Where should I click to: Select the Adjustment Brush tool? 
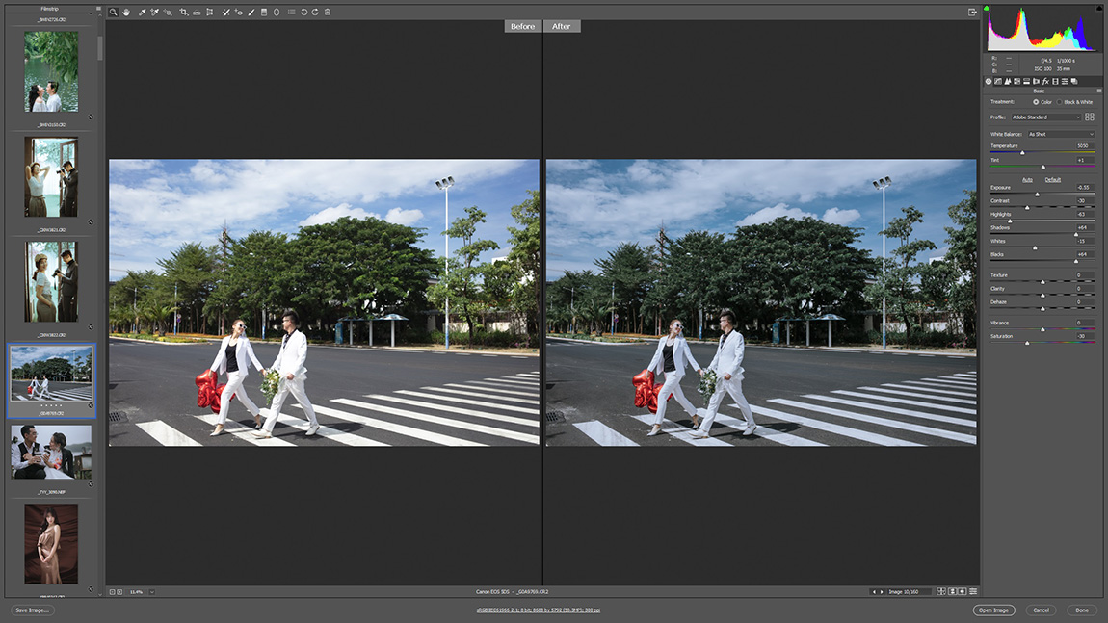[251, 12]
